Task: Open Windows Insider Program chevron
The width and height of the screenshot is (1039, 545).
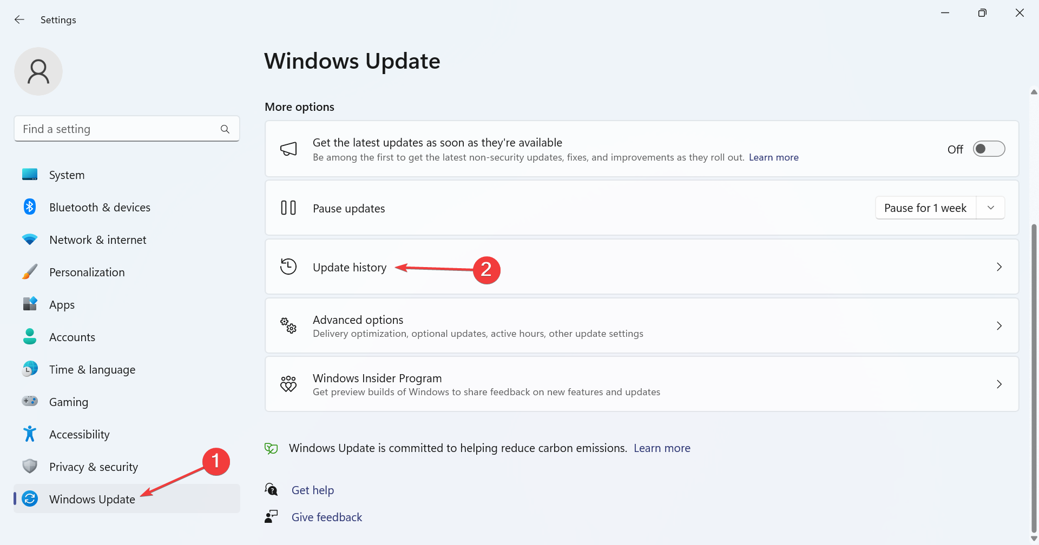Action: (999, 384)
